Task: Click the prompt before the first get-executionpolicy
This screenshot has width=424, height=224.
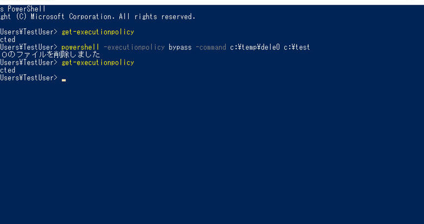Action: 29,32
